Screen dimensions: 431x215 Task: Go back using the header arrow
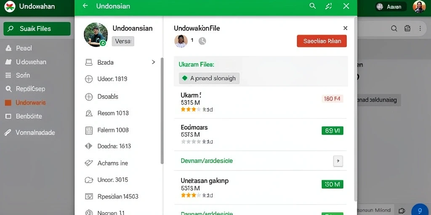click(x=85, y=6)
